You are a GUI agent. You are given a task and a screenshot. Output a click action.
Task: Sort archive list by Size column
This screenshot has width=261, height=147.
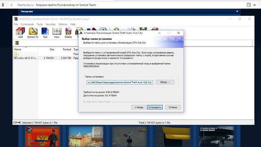[x=52, y=49]
